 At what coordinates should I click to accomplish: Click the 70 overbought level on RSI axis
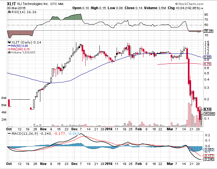pos(206,20)
